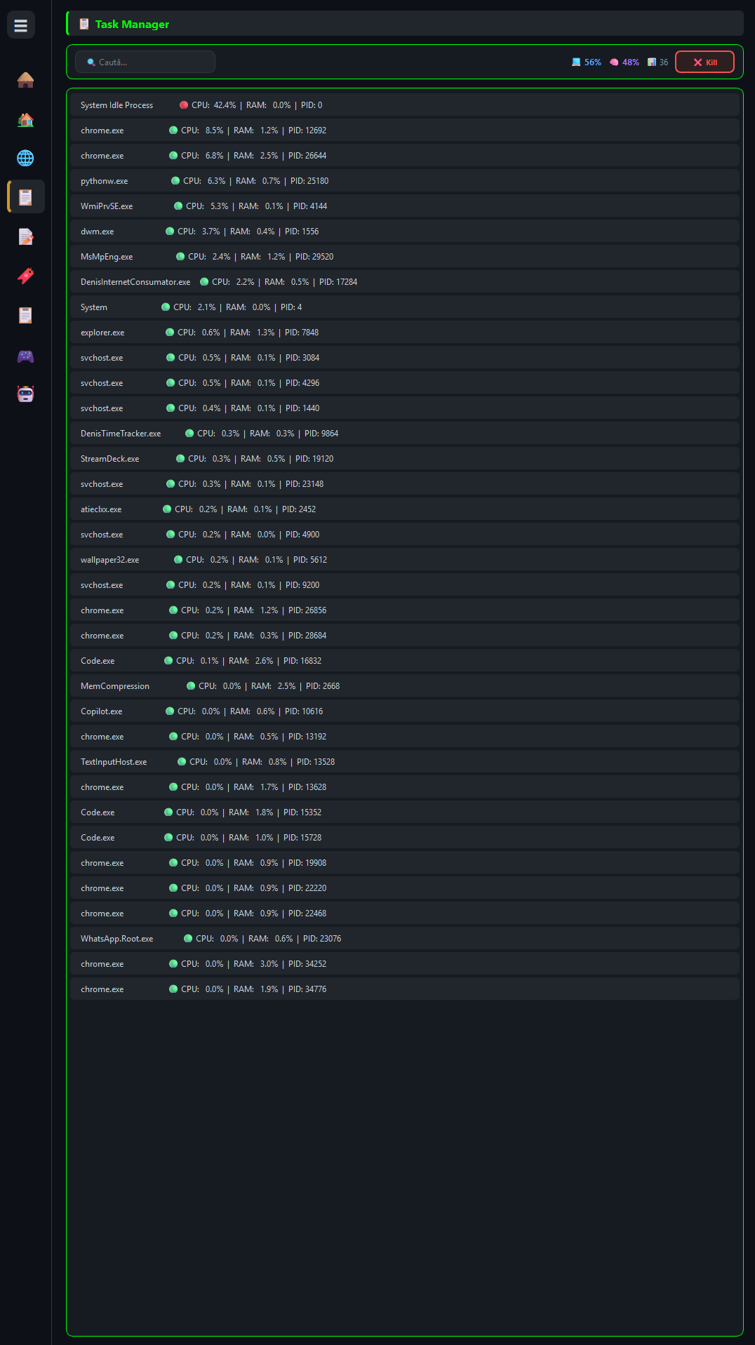Image resolution: width=755 pixels, height=1345 pixels.
Task: Click the green status dot for pythonw.exe
Action: point(175,181)
